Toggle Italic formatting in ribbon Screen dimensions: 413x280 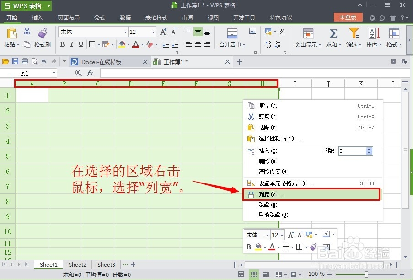coord(72,44)
